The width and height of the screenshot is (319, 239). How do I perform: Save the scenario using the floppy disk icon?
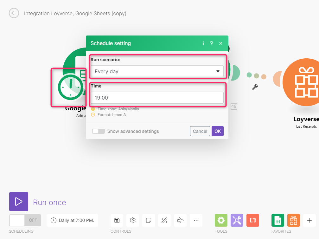[x=117, y=220]
